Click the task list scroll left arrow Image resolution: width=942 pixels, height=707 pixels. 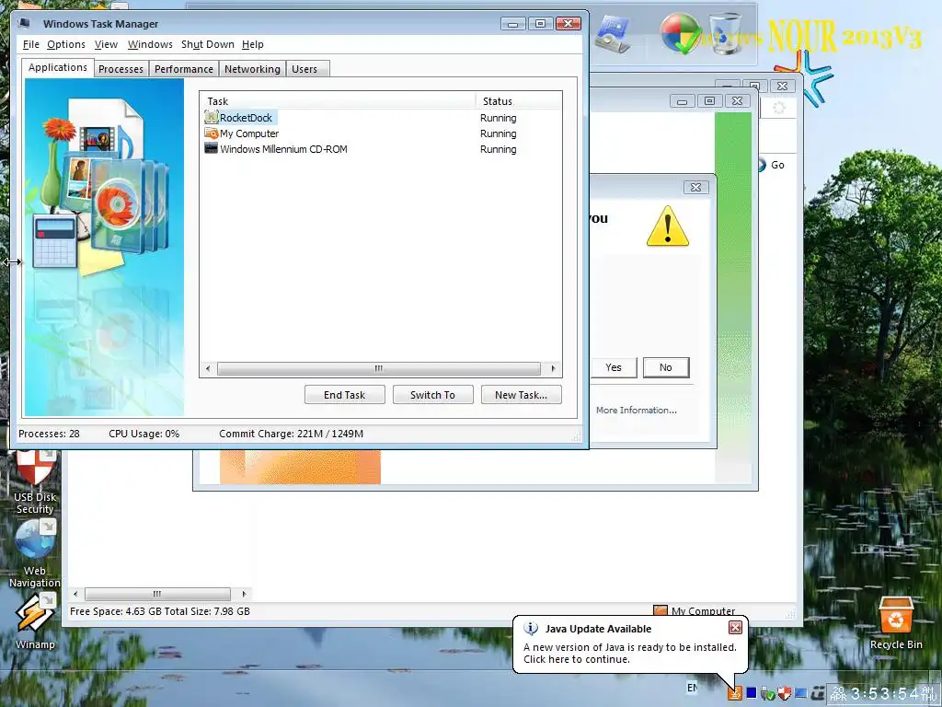click(x=208, y=368)
